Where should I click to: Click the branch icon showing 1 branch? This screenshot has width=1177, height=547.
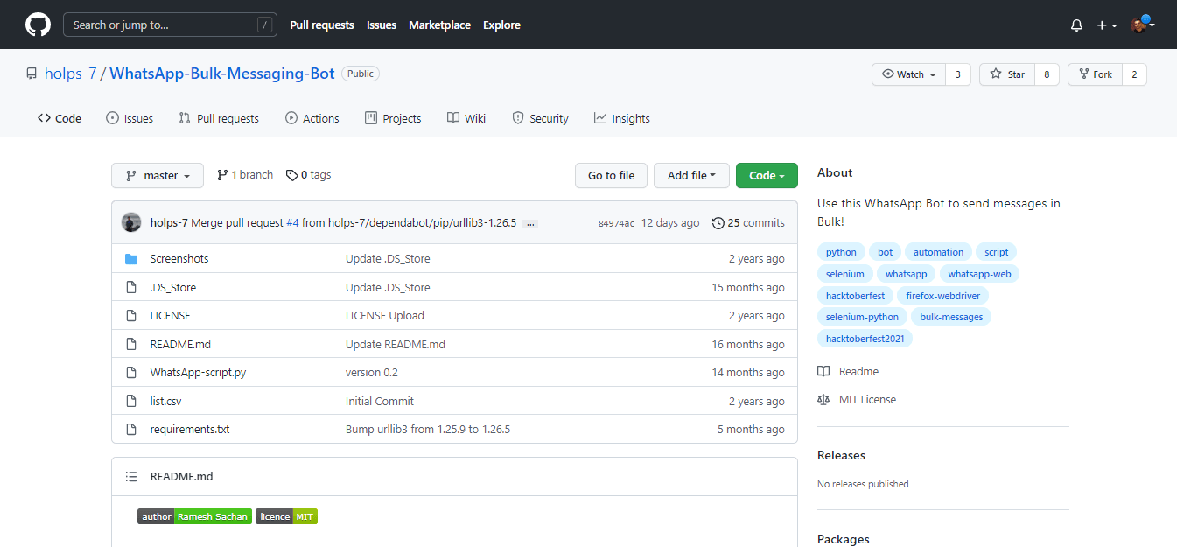pos(222,175)
